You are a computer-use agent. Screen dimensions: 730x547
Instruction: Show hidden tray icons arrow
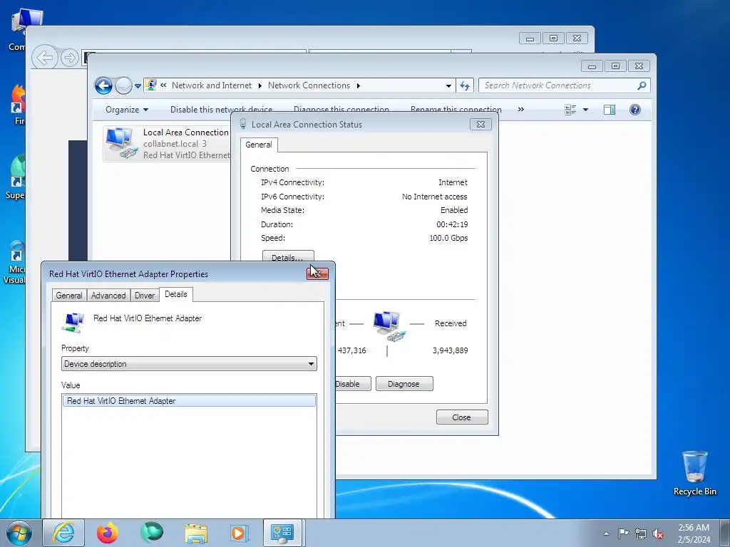click(606, 533)
